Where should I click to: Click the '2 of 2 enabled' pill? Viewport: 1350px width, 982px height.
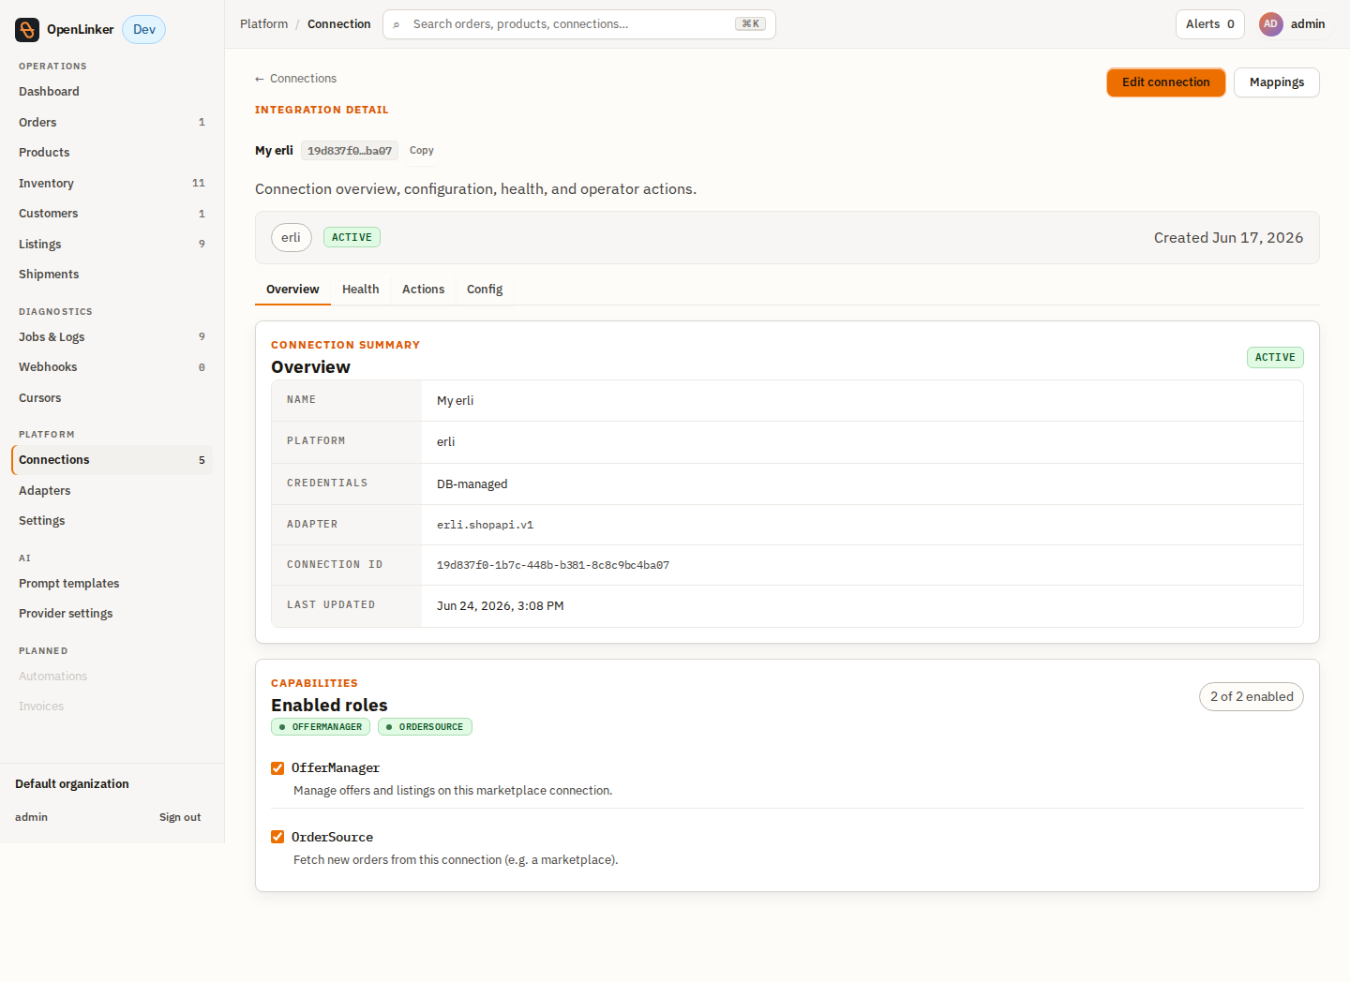(1252, 697)
